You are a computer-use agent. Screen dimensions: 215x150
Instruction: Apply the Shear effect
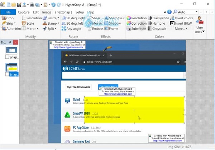[94, 18]
